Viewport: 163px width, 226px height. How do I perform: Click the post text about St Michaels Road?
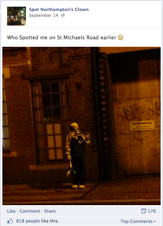coord(62,37)
